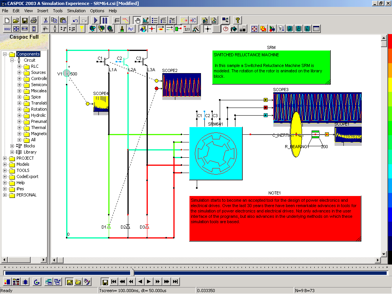
Task: Expand the Blocks node
Action: point(12,146)
